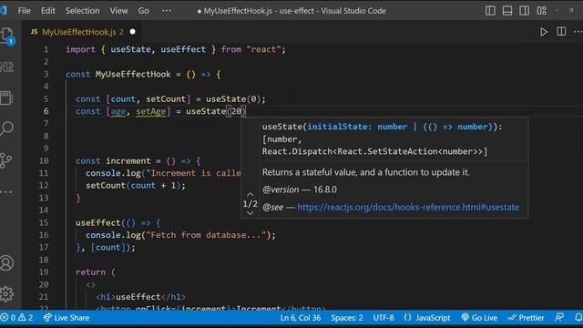Show previous signature with up chevron
The height and width of the screenshot is (328, 583).
click(250, 194)
